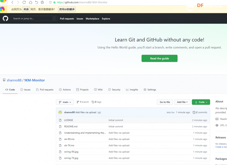Reload the page with refresh icon
This screenshot has width=227, height=165.
coord(24,2)
